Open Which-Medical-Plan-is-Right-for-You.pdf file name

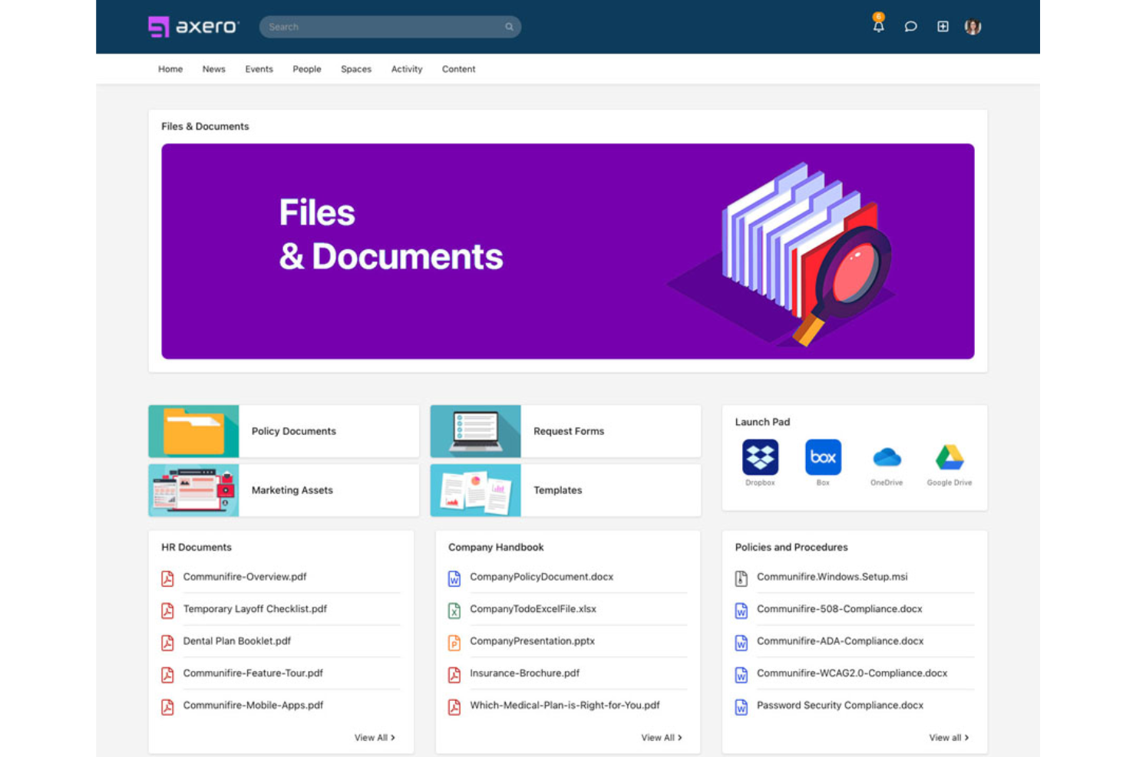tap(565, 706)
